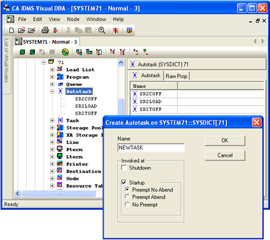Collapse the 71 tree node
Viewport: 270px width, 240px height.
[44, 62]
